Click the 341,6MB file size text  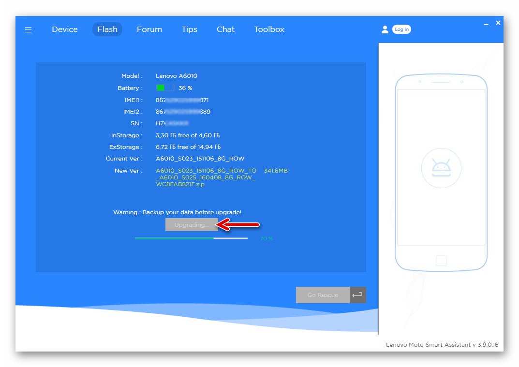coord(276,171)
